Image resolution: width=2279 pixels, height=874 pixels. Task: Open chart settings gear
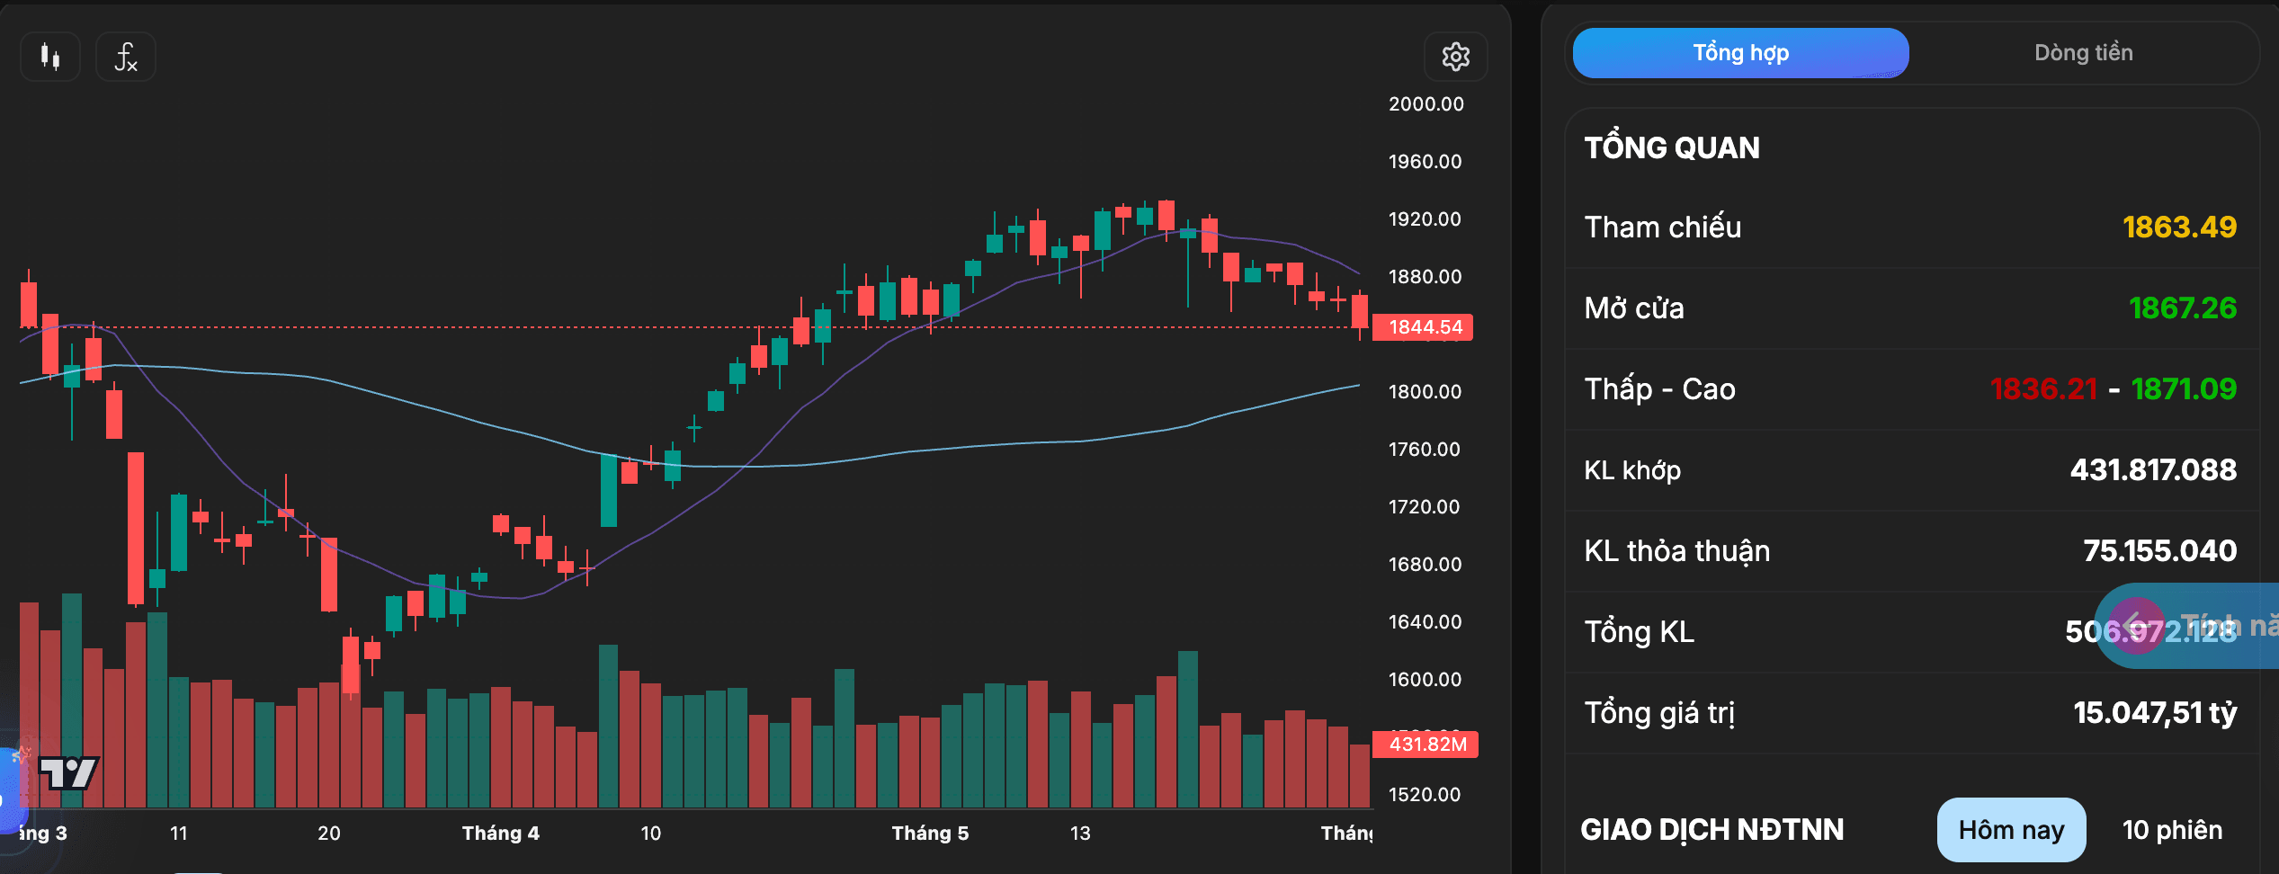pyautogui.click(x=1455, y=57)
